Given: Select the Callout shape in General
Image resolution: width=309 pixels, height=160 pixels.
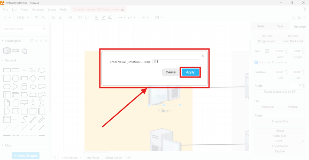Looking at the screenshot, I should click(x=24, y=103).
